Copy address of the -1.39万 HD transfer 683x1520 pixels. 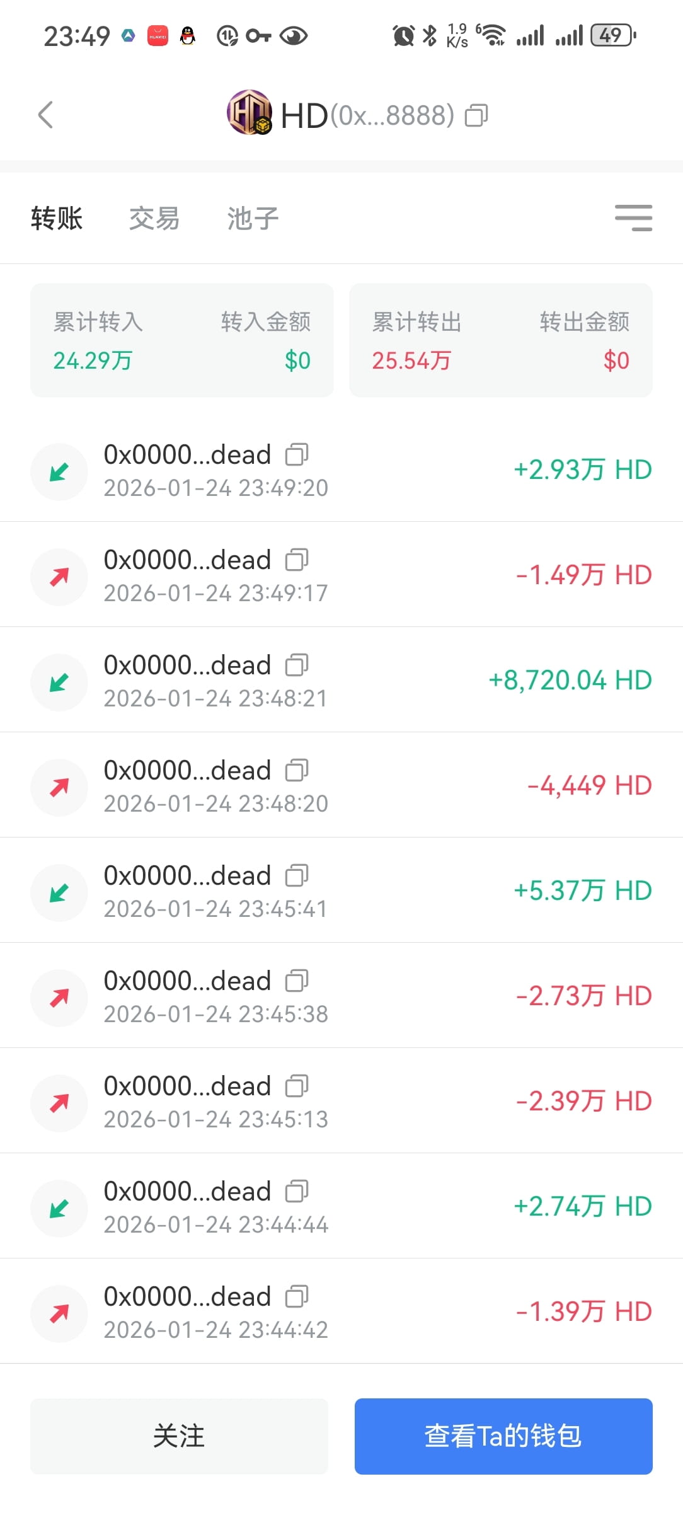(x=297, y=1296)
